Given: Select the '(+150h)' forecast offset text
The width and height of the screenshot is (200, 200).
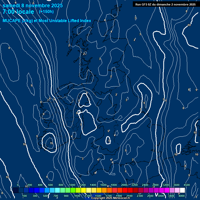Looking at the screenshot, I should click(x=46, y=12).
